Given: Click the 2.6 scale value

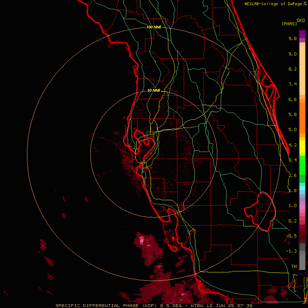Looking at the screenshot, I should 293,176.
